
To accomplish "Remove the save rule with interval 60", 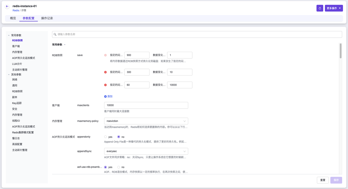I will point(106,85).
